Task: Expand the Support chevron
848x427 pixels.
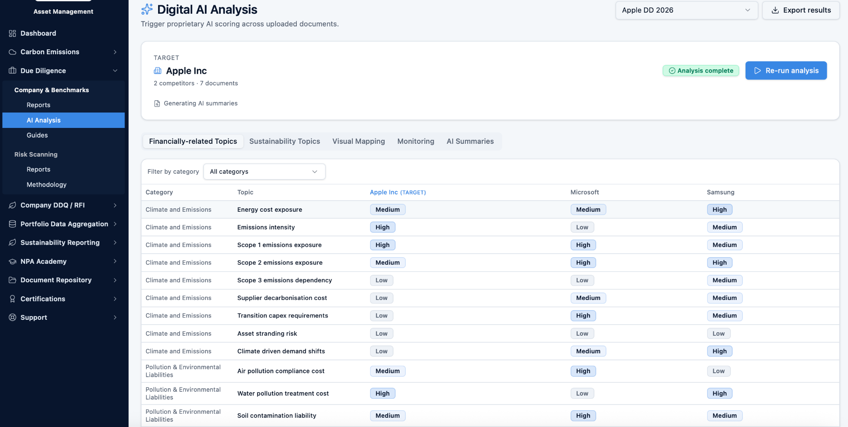Action: [115, 318]
